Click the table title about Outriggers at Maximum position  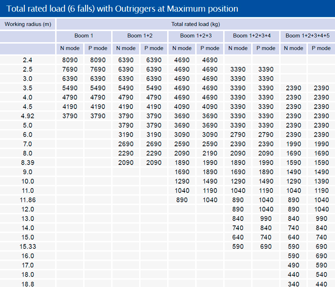point(121,9)
